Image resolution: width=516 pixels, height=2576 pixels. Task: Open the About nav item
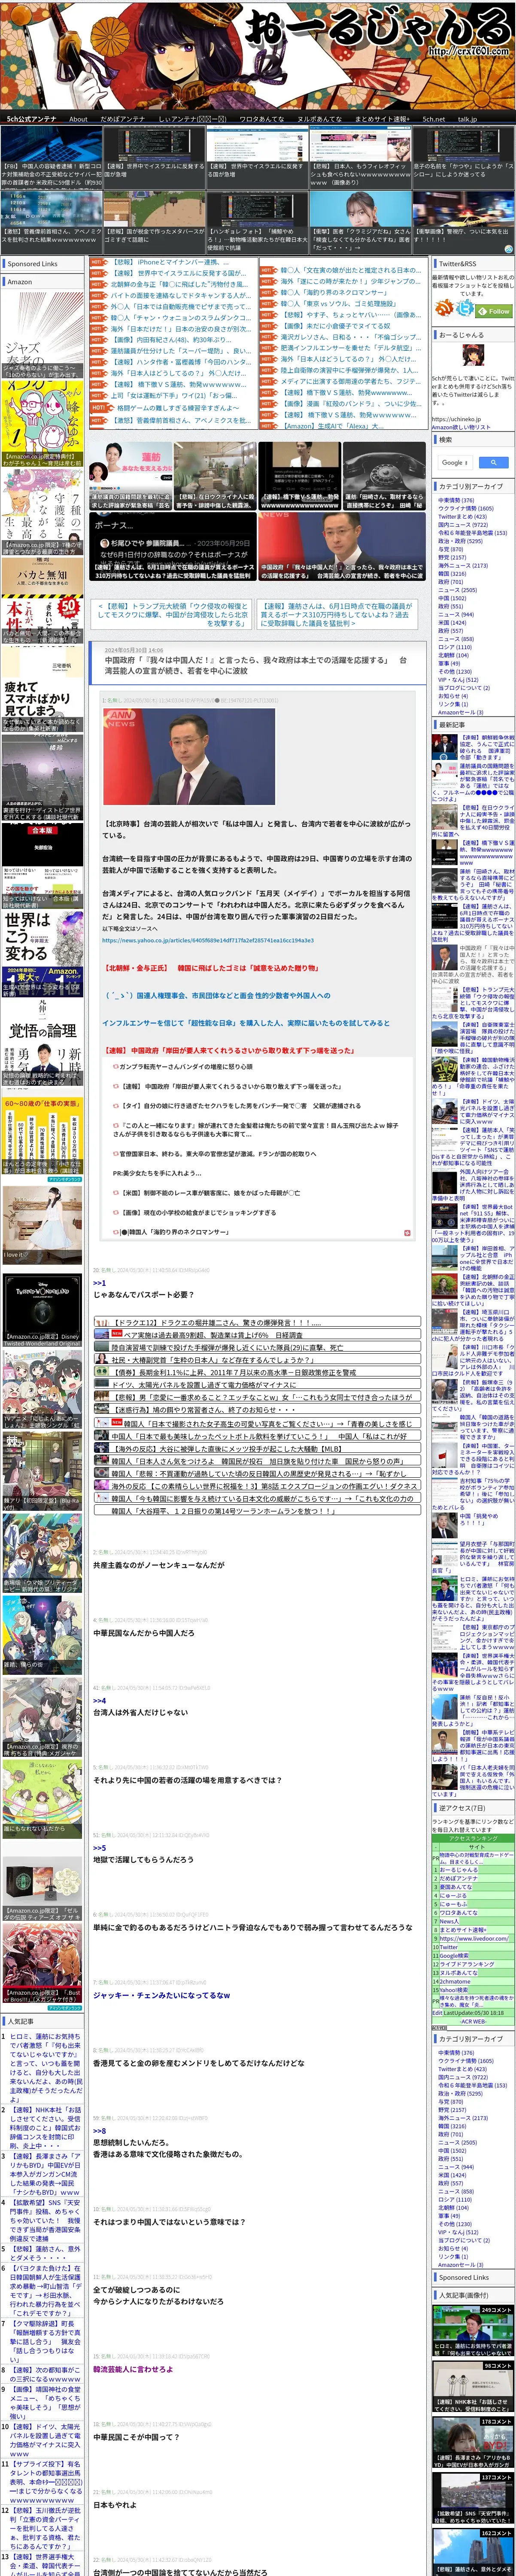tap(78, 119)
